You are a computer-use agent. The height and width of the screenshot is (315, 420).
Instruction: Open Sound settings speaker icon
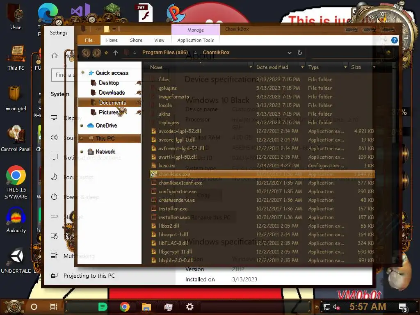click(54, 137)
